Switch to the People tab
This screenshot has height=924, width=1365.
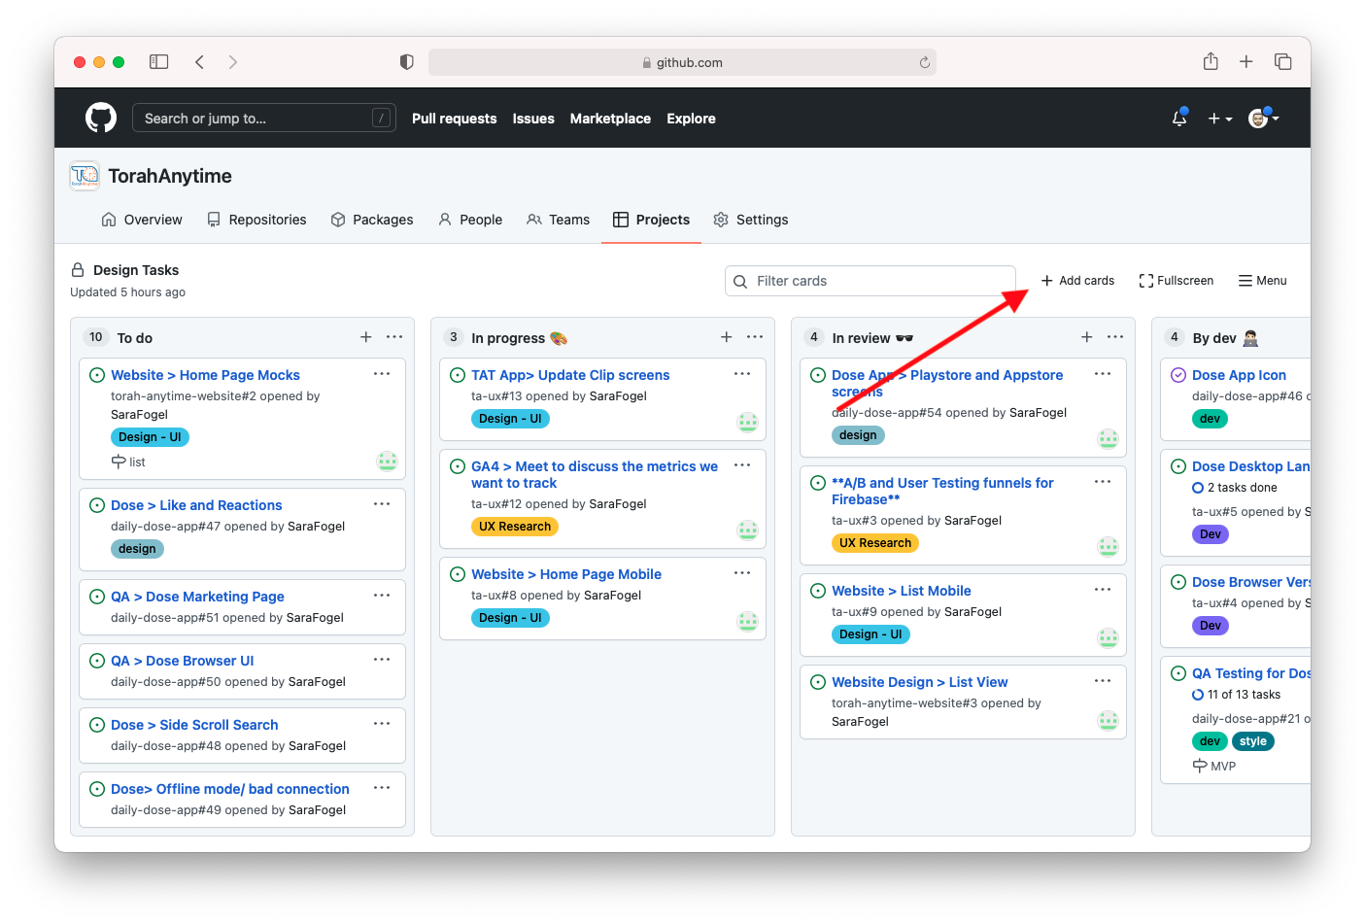pos(470,220)
